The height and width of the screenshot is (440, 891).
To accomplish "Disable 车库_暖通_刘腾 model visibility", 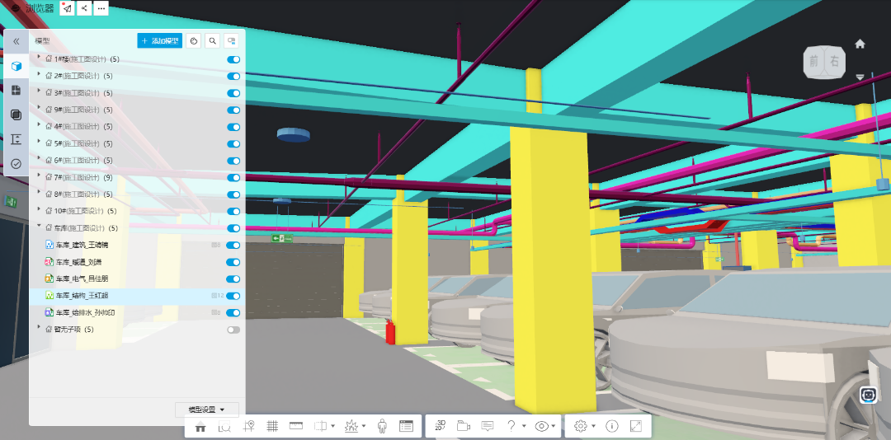I will [x=233, y=262].
